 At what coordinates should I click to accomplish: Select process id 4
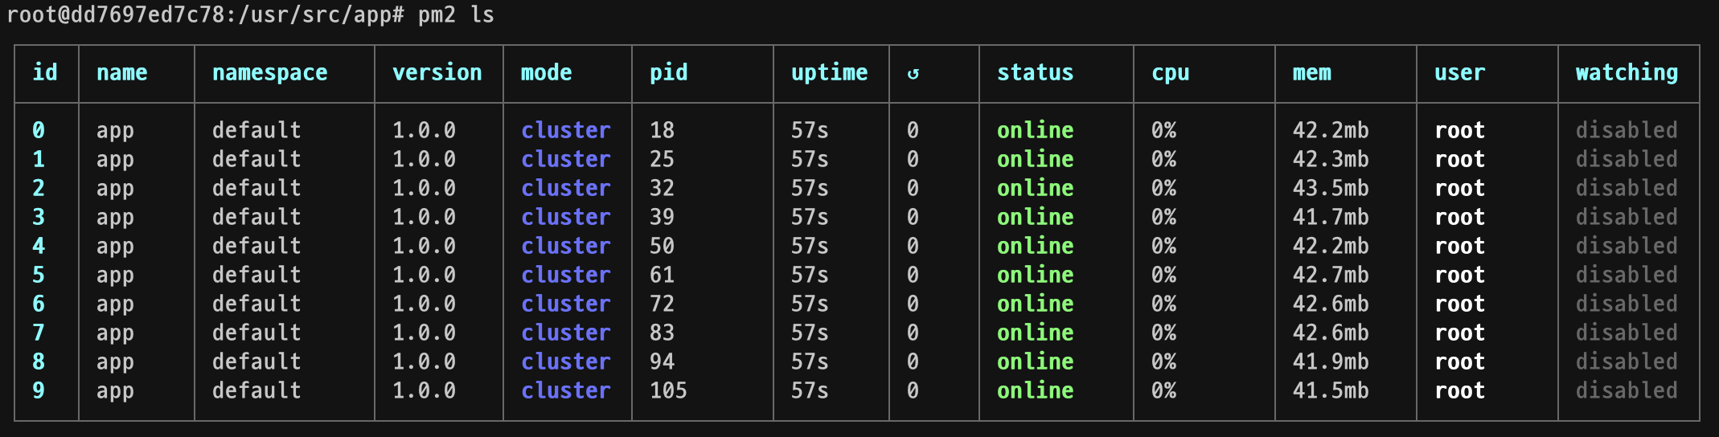39,246
